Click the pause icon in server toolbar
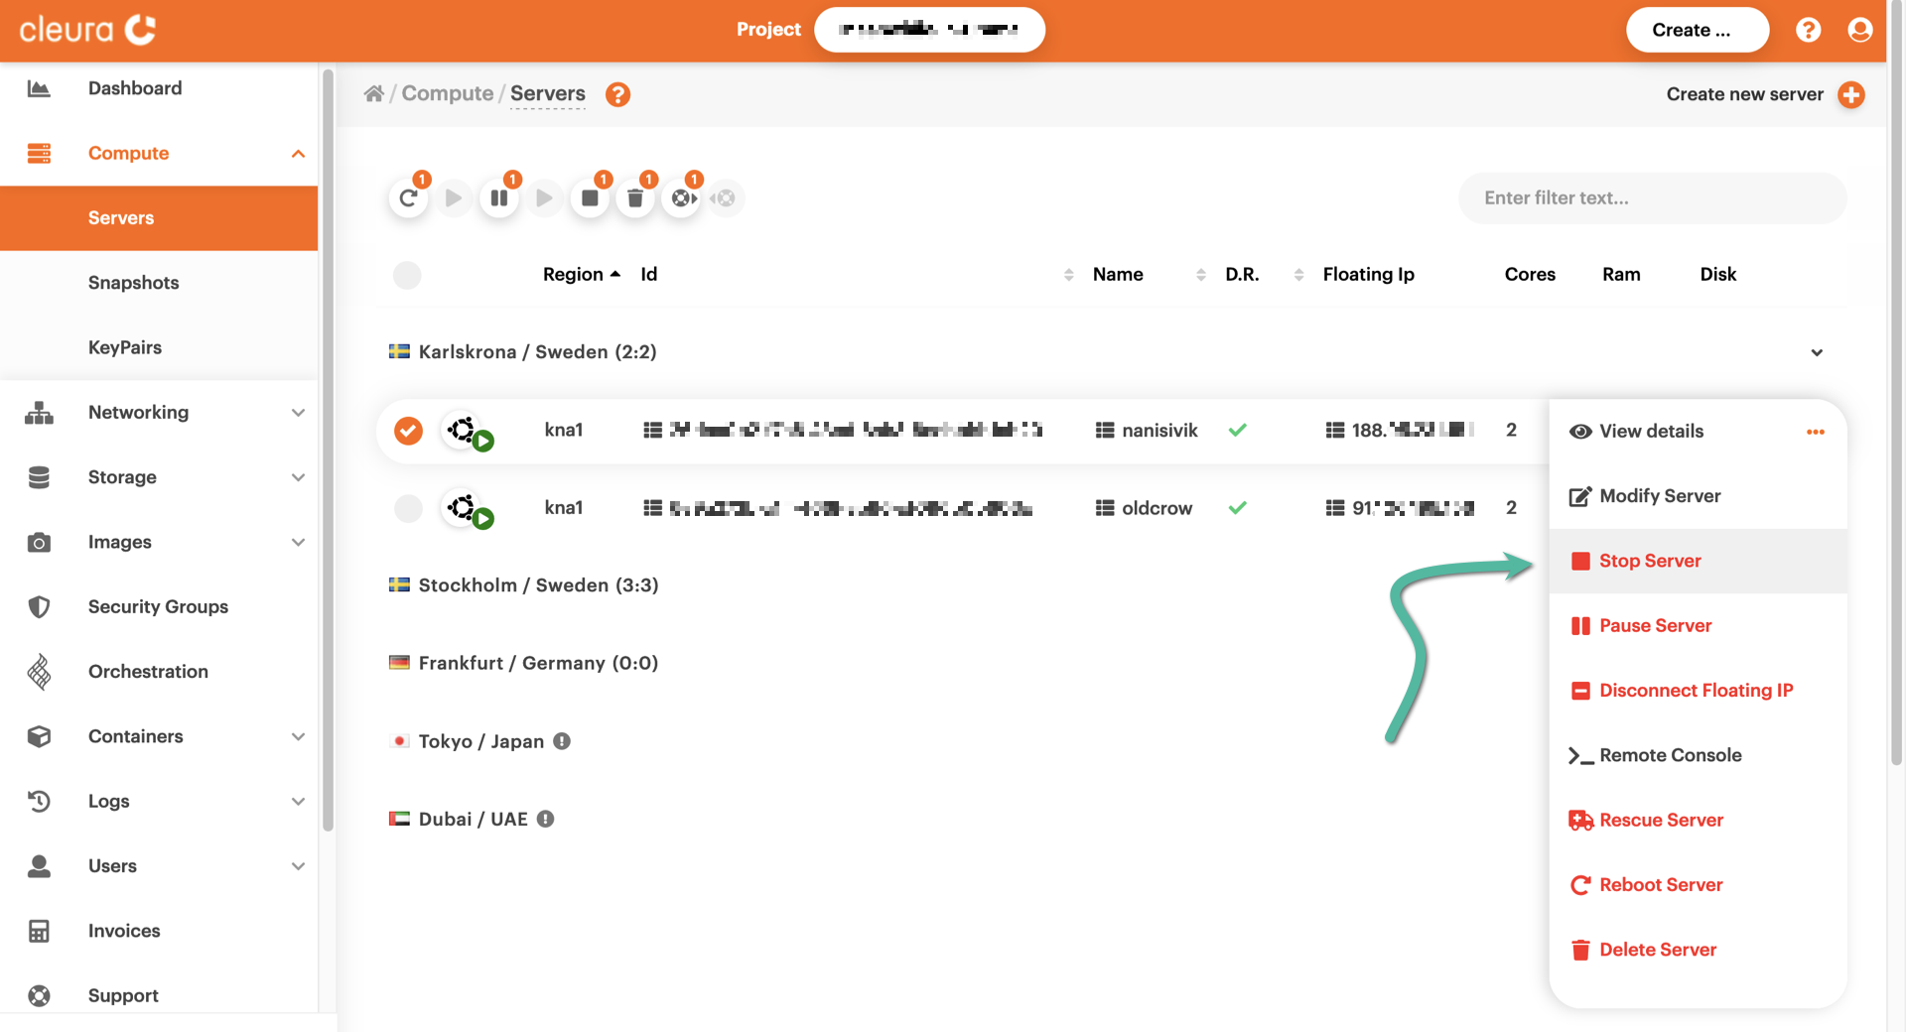The image size is (1906, 1032). point(499,198)
